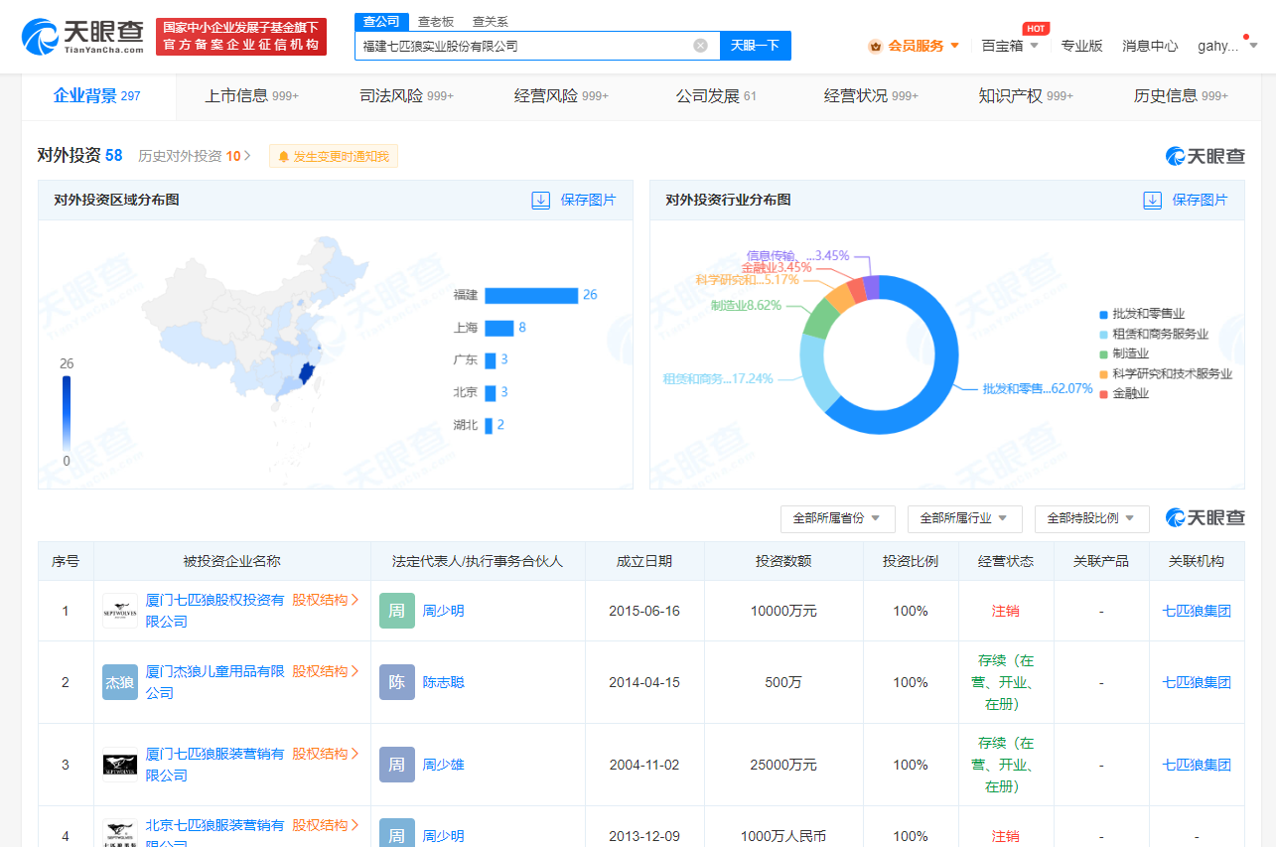Toggle the 科学研究和技术服务业 legend entry
This screenshot has height=847, width=1276.
(x=1166, y=373)
